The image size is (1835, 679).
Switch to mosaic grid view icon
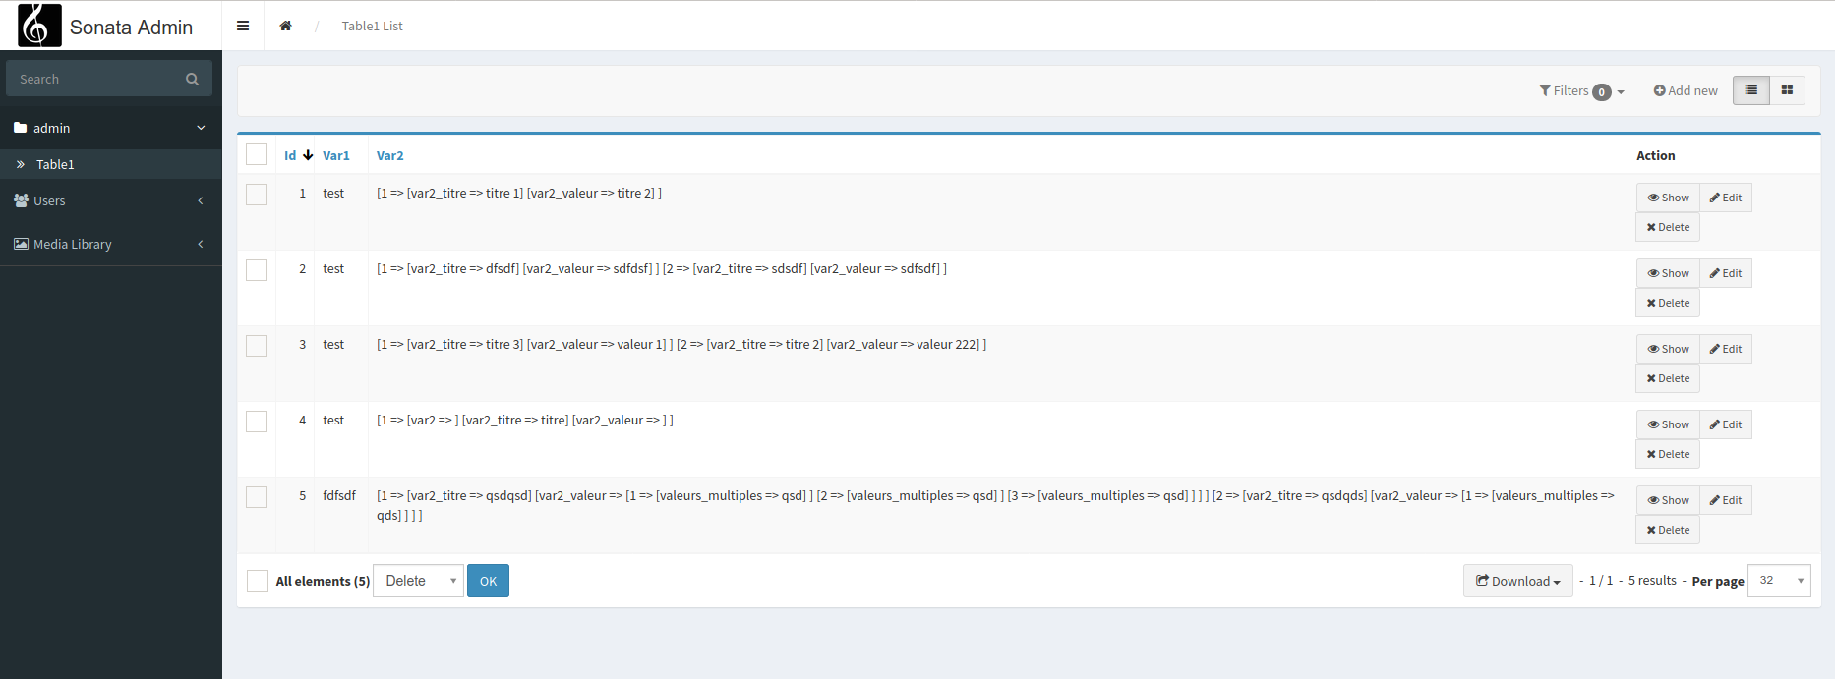pyautogui.click(x=1787, y=90)
